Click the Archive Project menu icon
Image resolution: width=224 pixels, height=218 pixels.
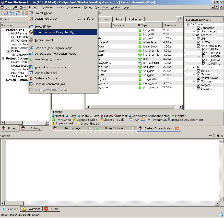click(x=31, y=40)
